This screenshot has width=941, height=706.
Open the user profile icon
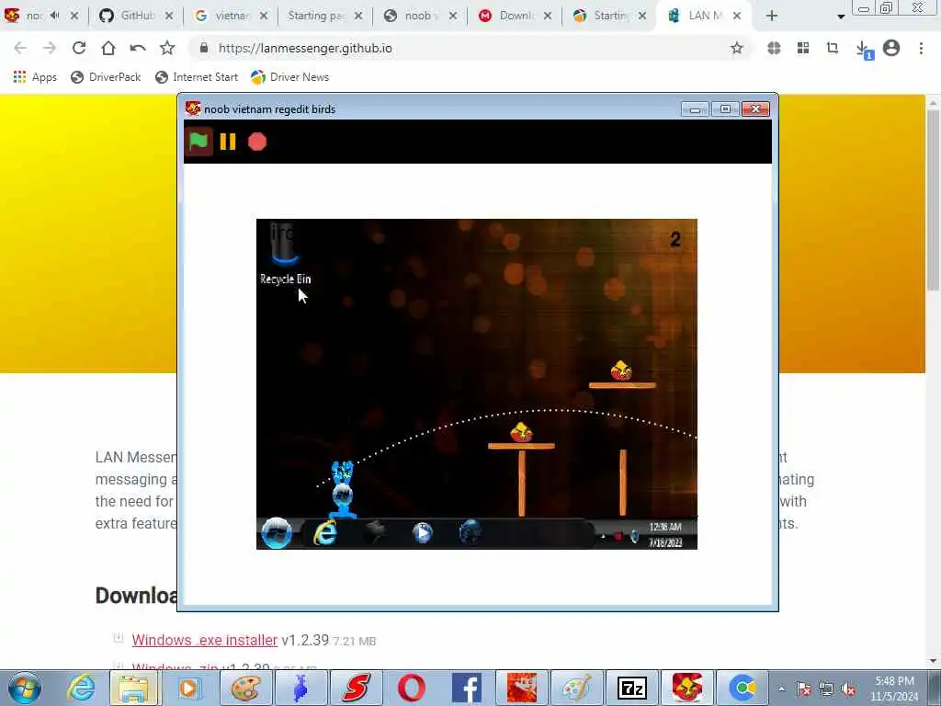tap(891, 48)
